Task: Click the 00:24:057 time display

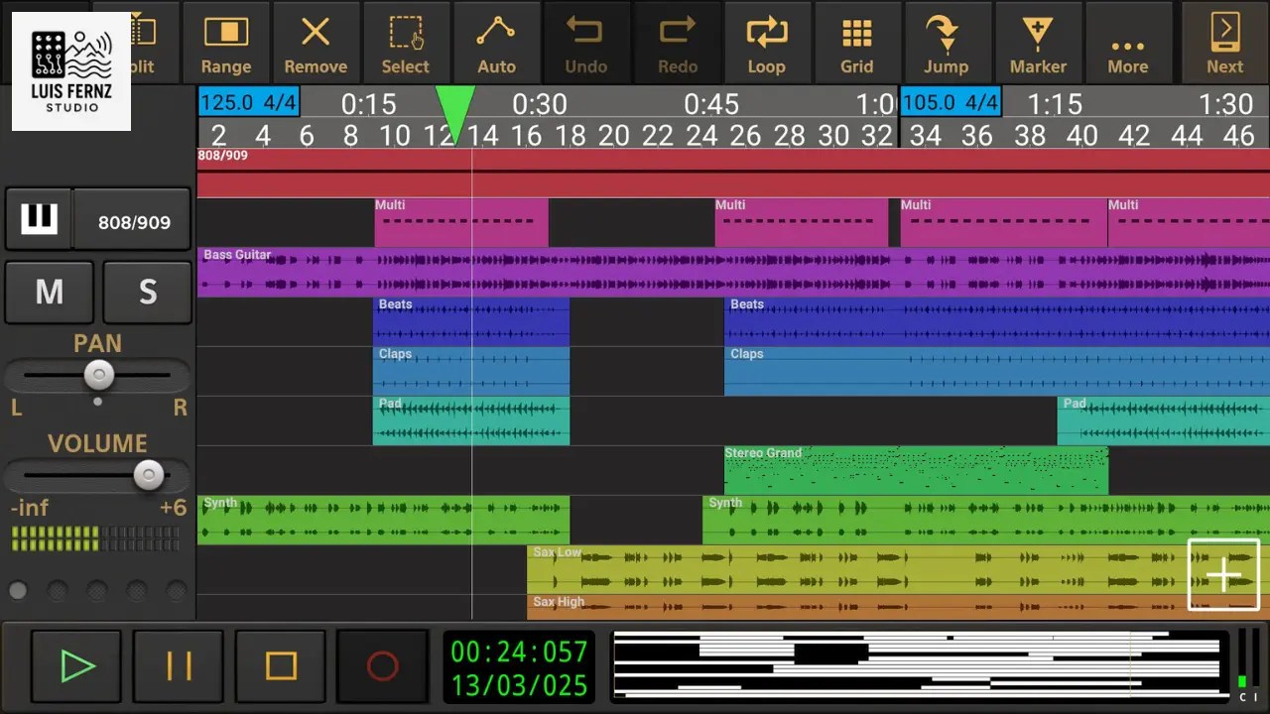Action: tap(519, 652)
